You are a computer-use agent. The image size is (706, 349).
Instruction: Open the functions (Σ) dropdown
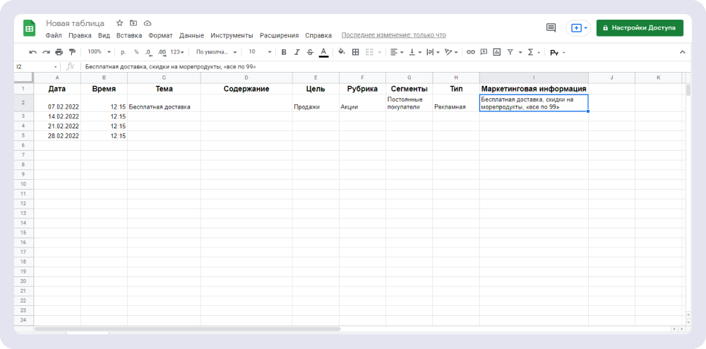tap(534, 52)
